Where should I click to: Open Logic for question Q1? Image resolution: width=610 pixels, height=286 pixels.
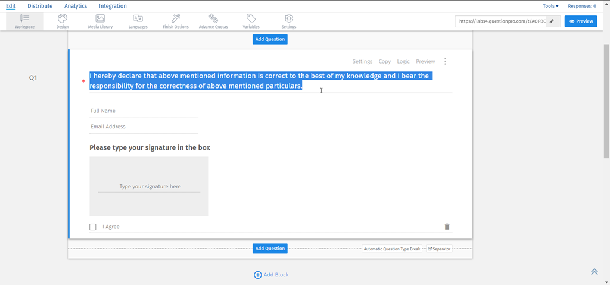(403, 61)
